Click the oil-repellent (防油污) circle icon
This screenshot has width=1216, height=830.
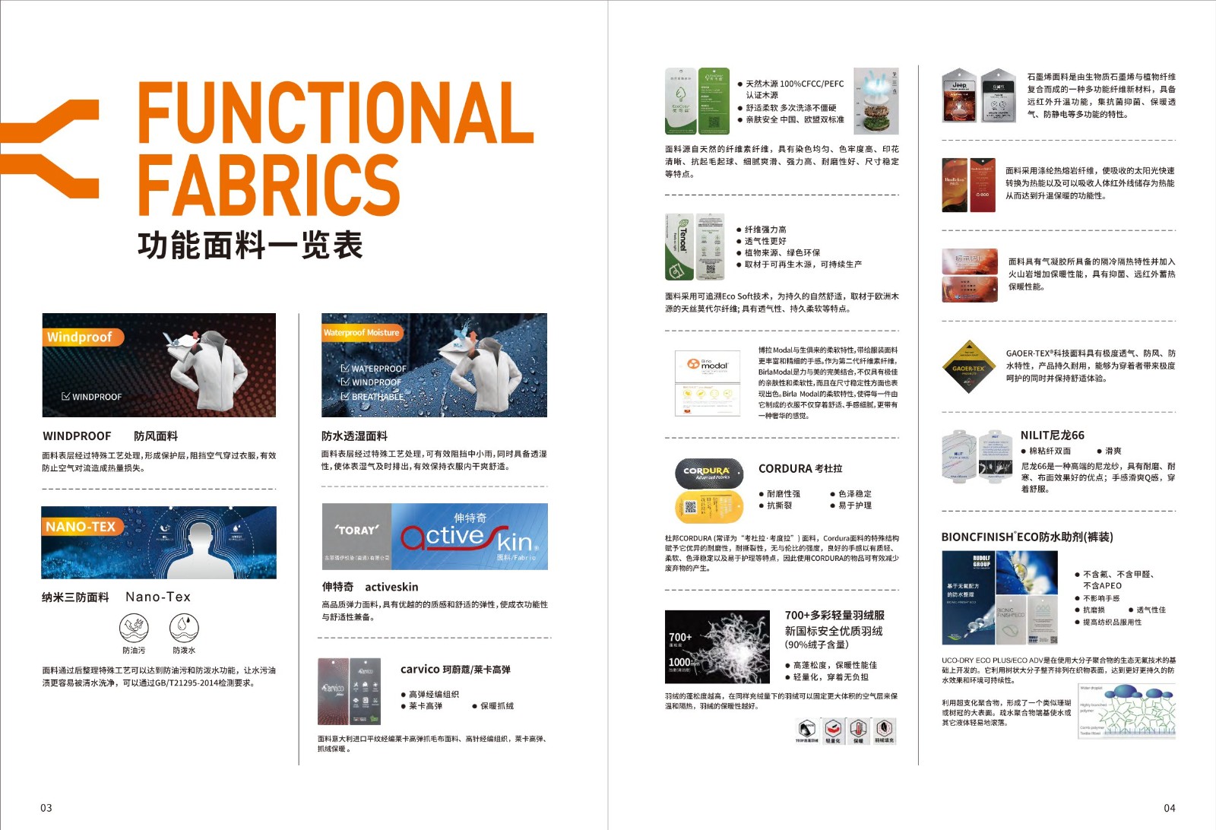(134, 629)
